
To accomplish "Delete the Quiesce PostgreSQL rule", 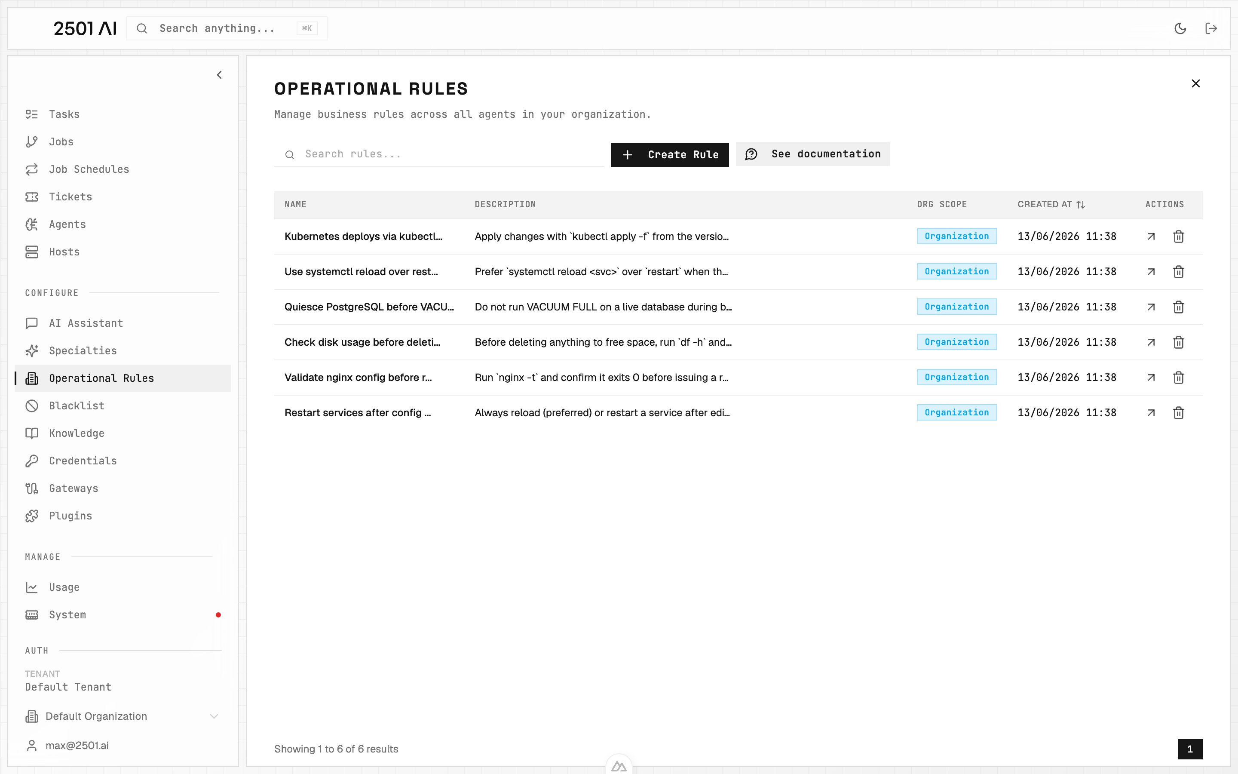I will [1179, 307].
